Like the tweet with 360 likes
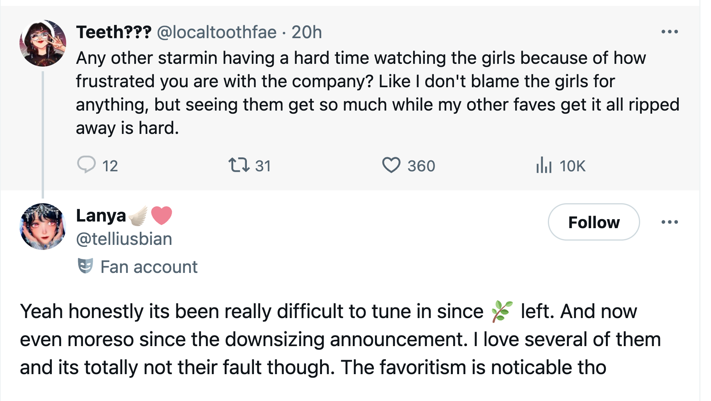The image size is (711, 401). 391,165
